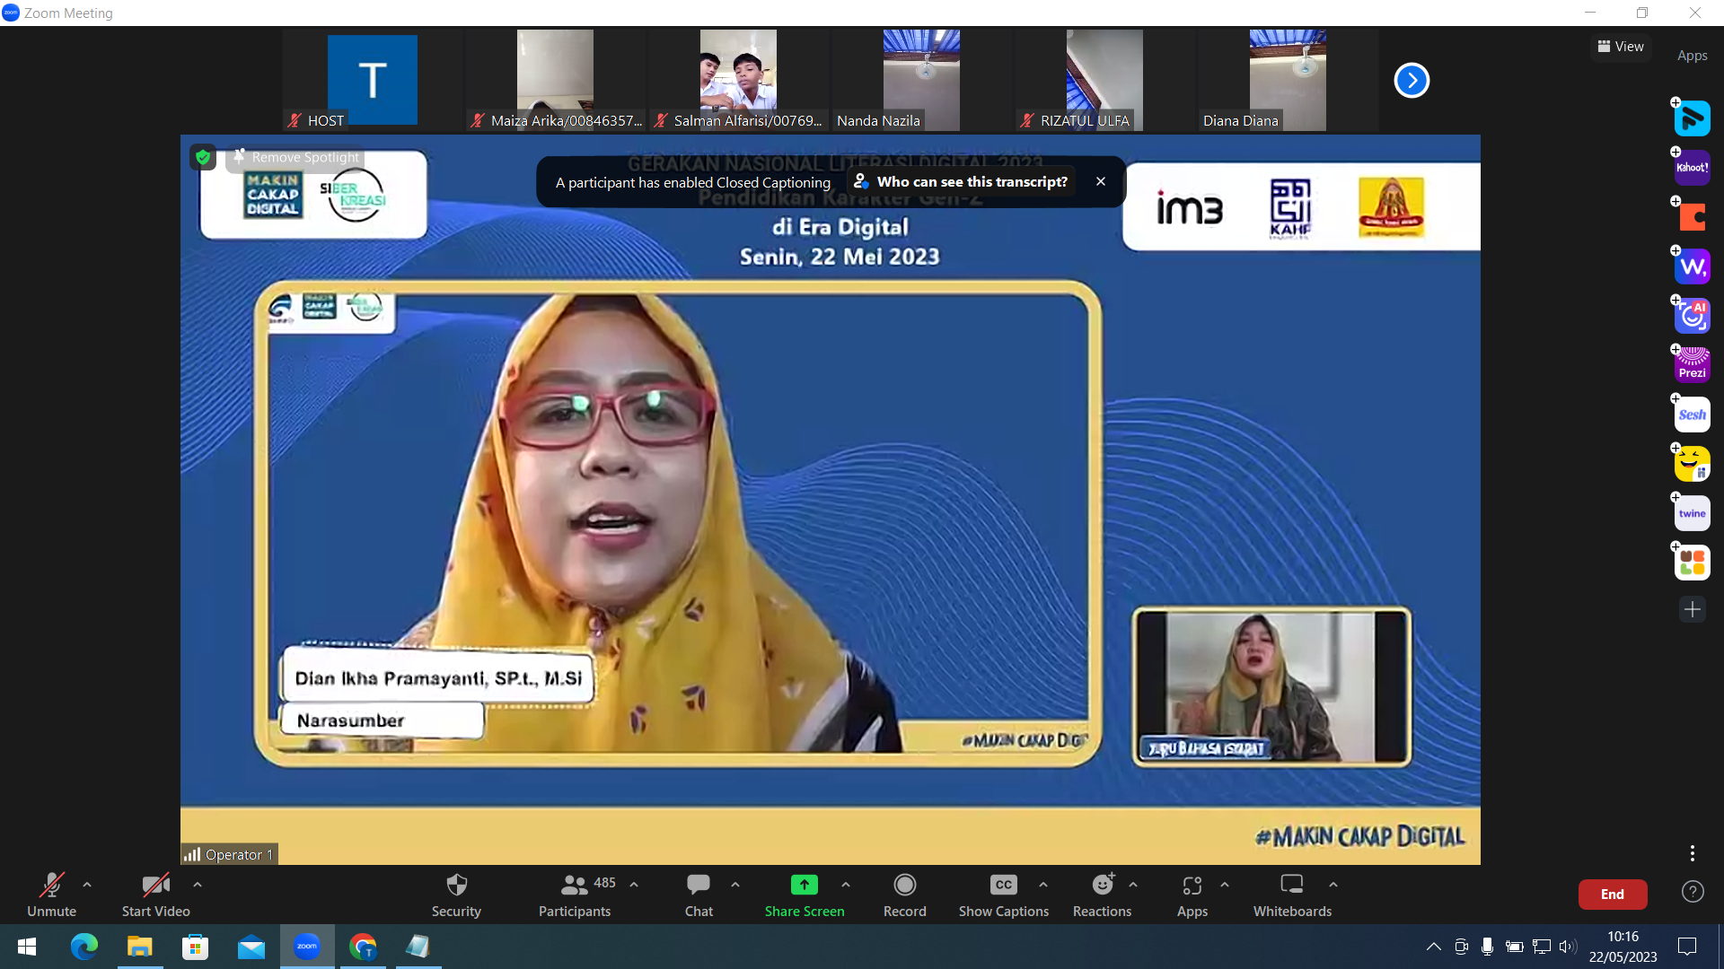Viewport: 1724px width, 969px height.
Task: Open the system tray volume control
Action: click(1568, 947)
